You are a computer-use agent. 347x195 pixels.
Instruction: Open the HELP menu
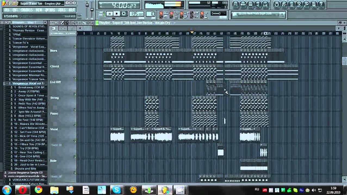72,10
